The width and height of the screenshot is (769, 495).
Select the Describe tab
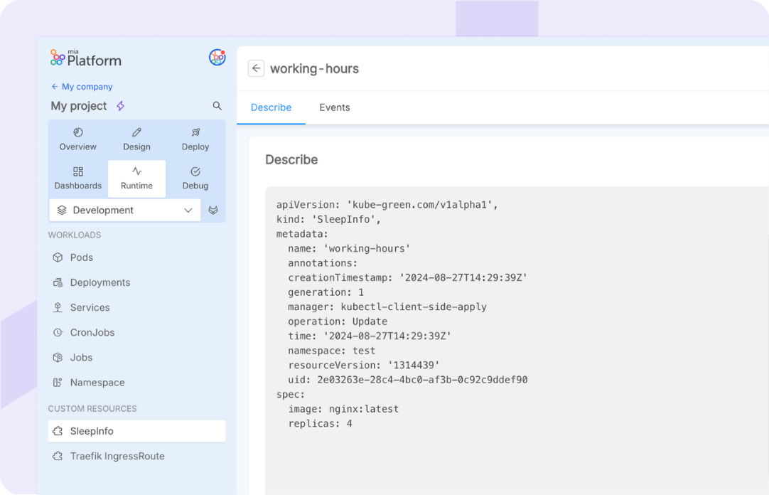click(270, 107)
